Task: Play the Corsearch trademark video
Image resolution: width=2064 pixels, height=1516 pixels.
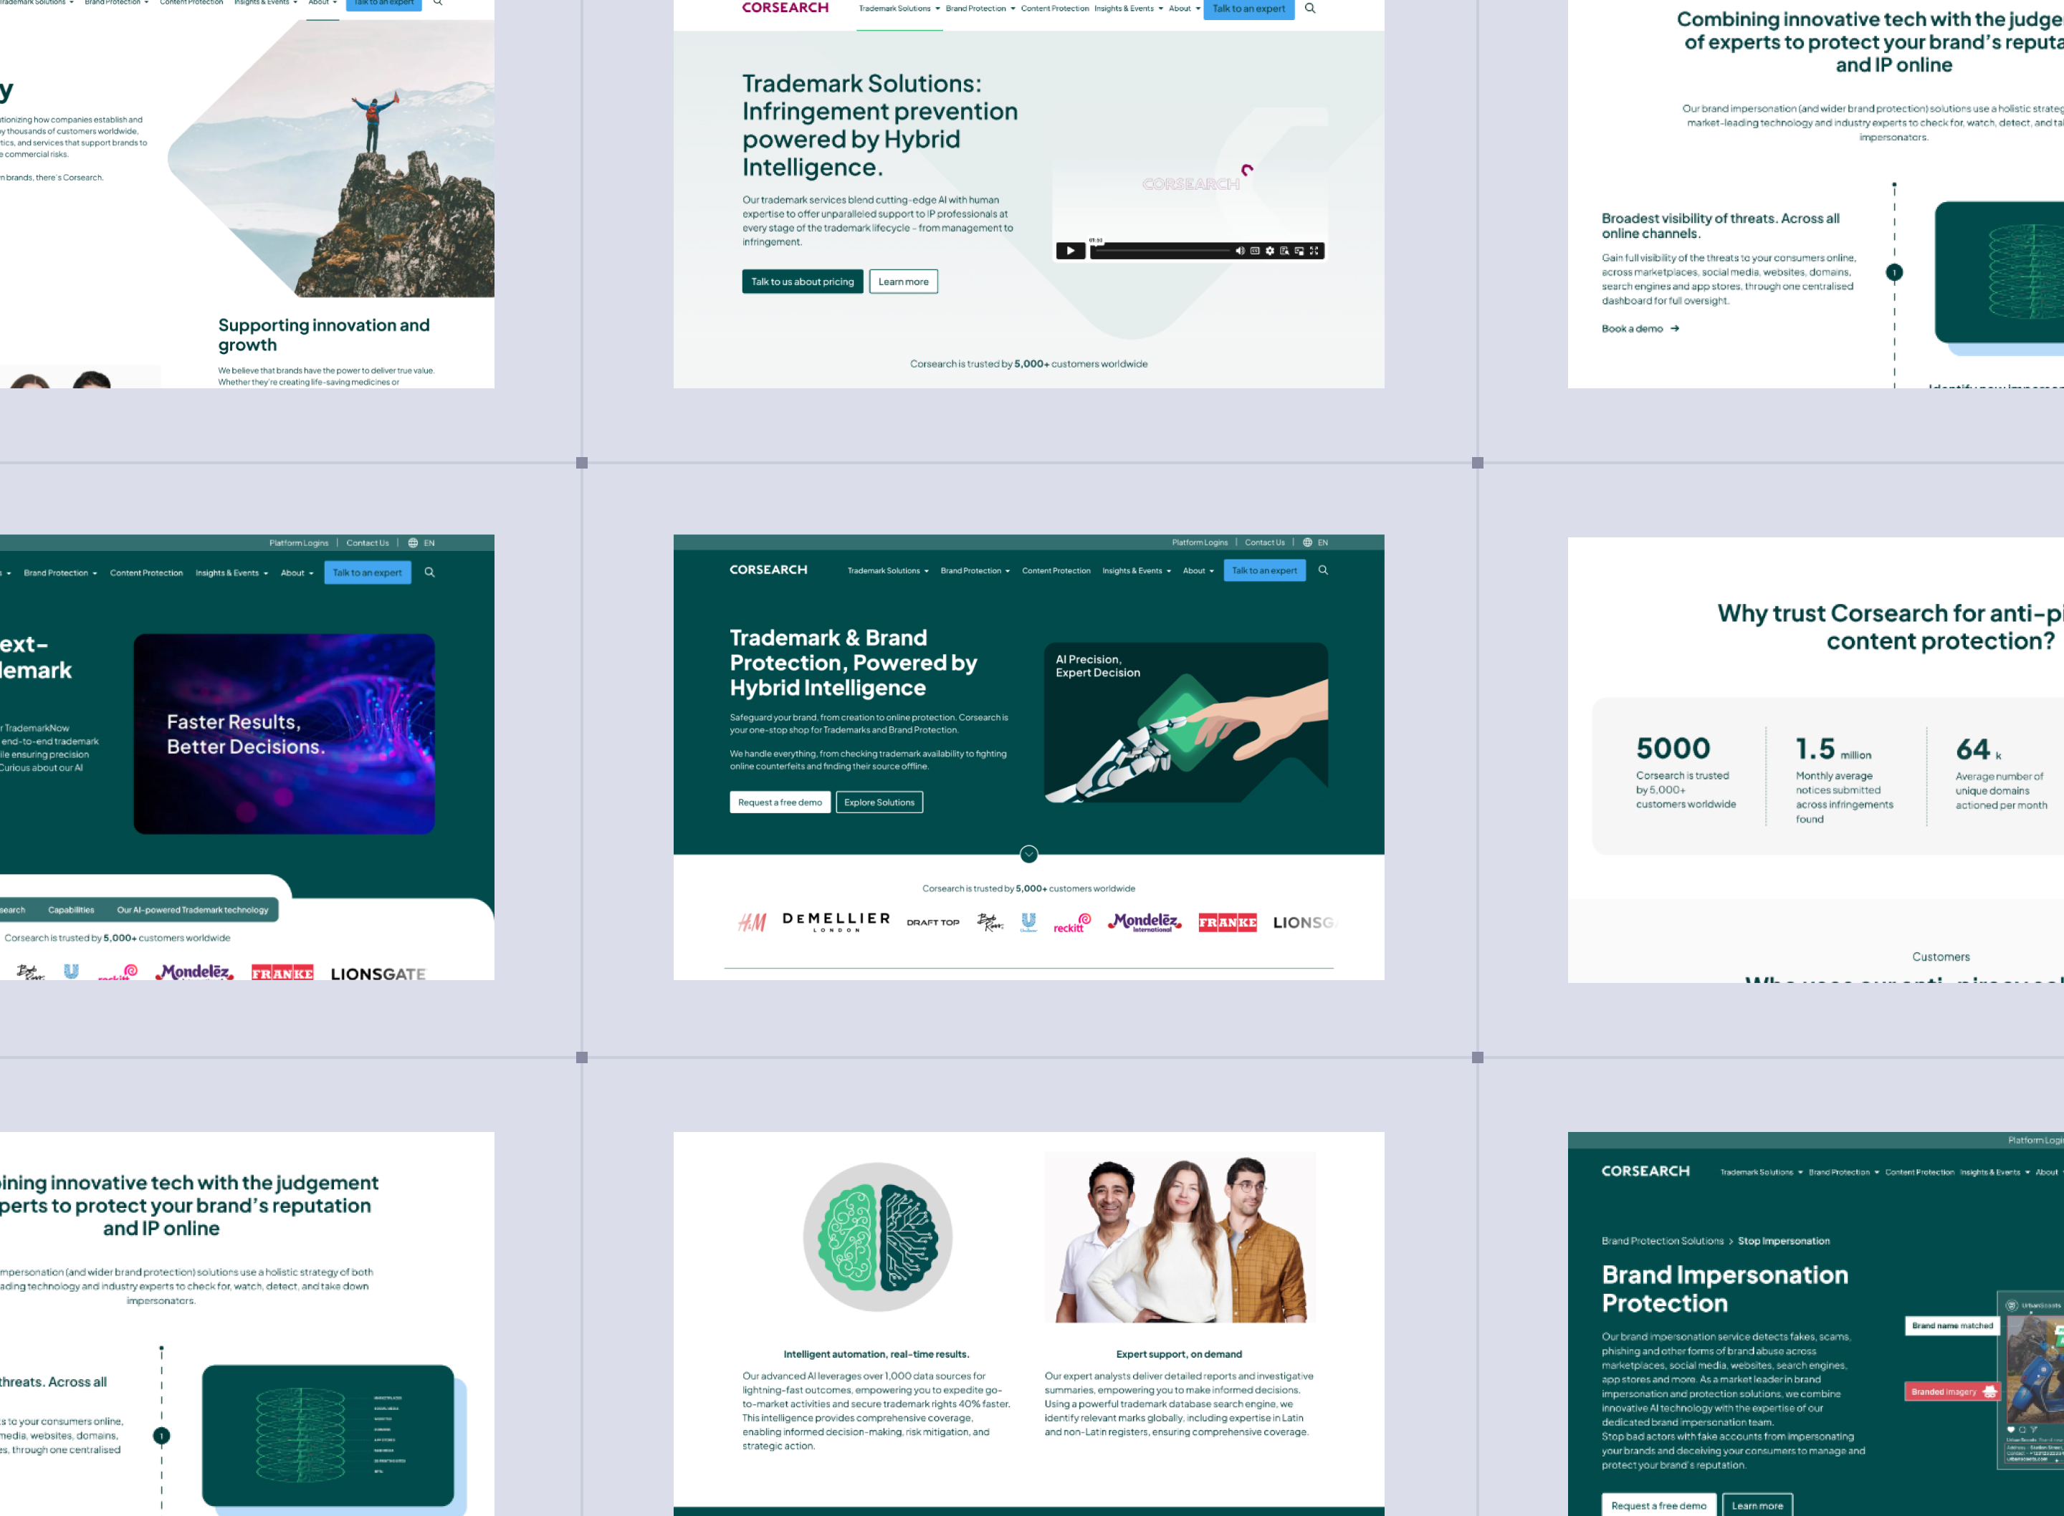Action: (1070, 251)
